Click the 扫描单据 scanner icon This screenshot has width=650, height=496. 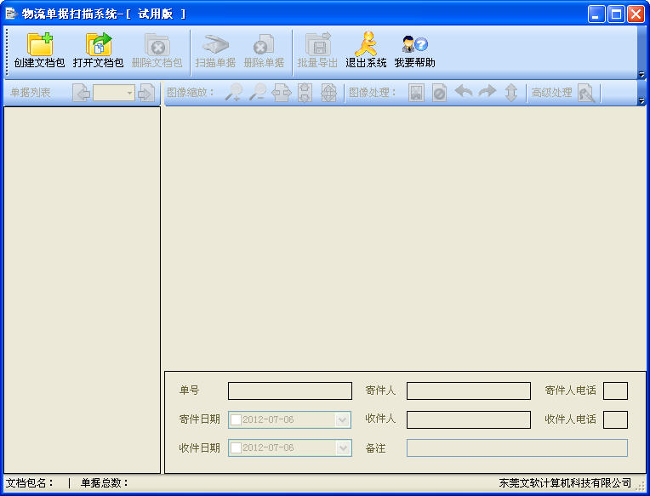[215, 44]
